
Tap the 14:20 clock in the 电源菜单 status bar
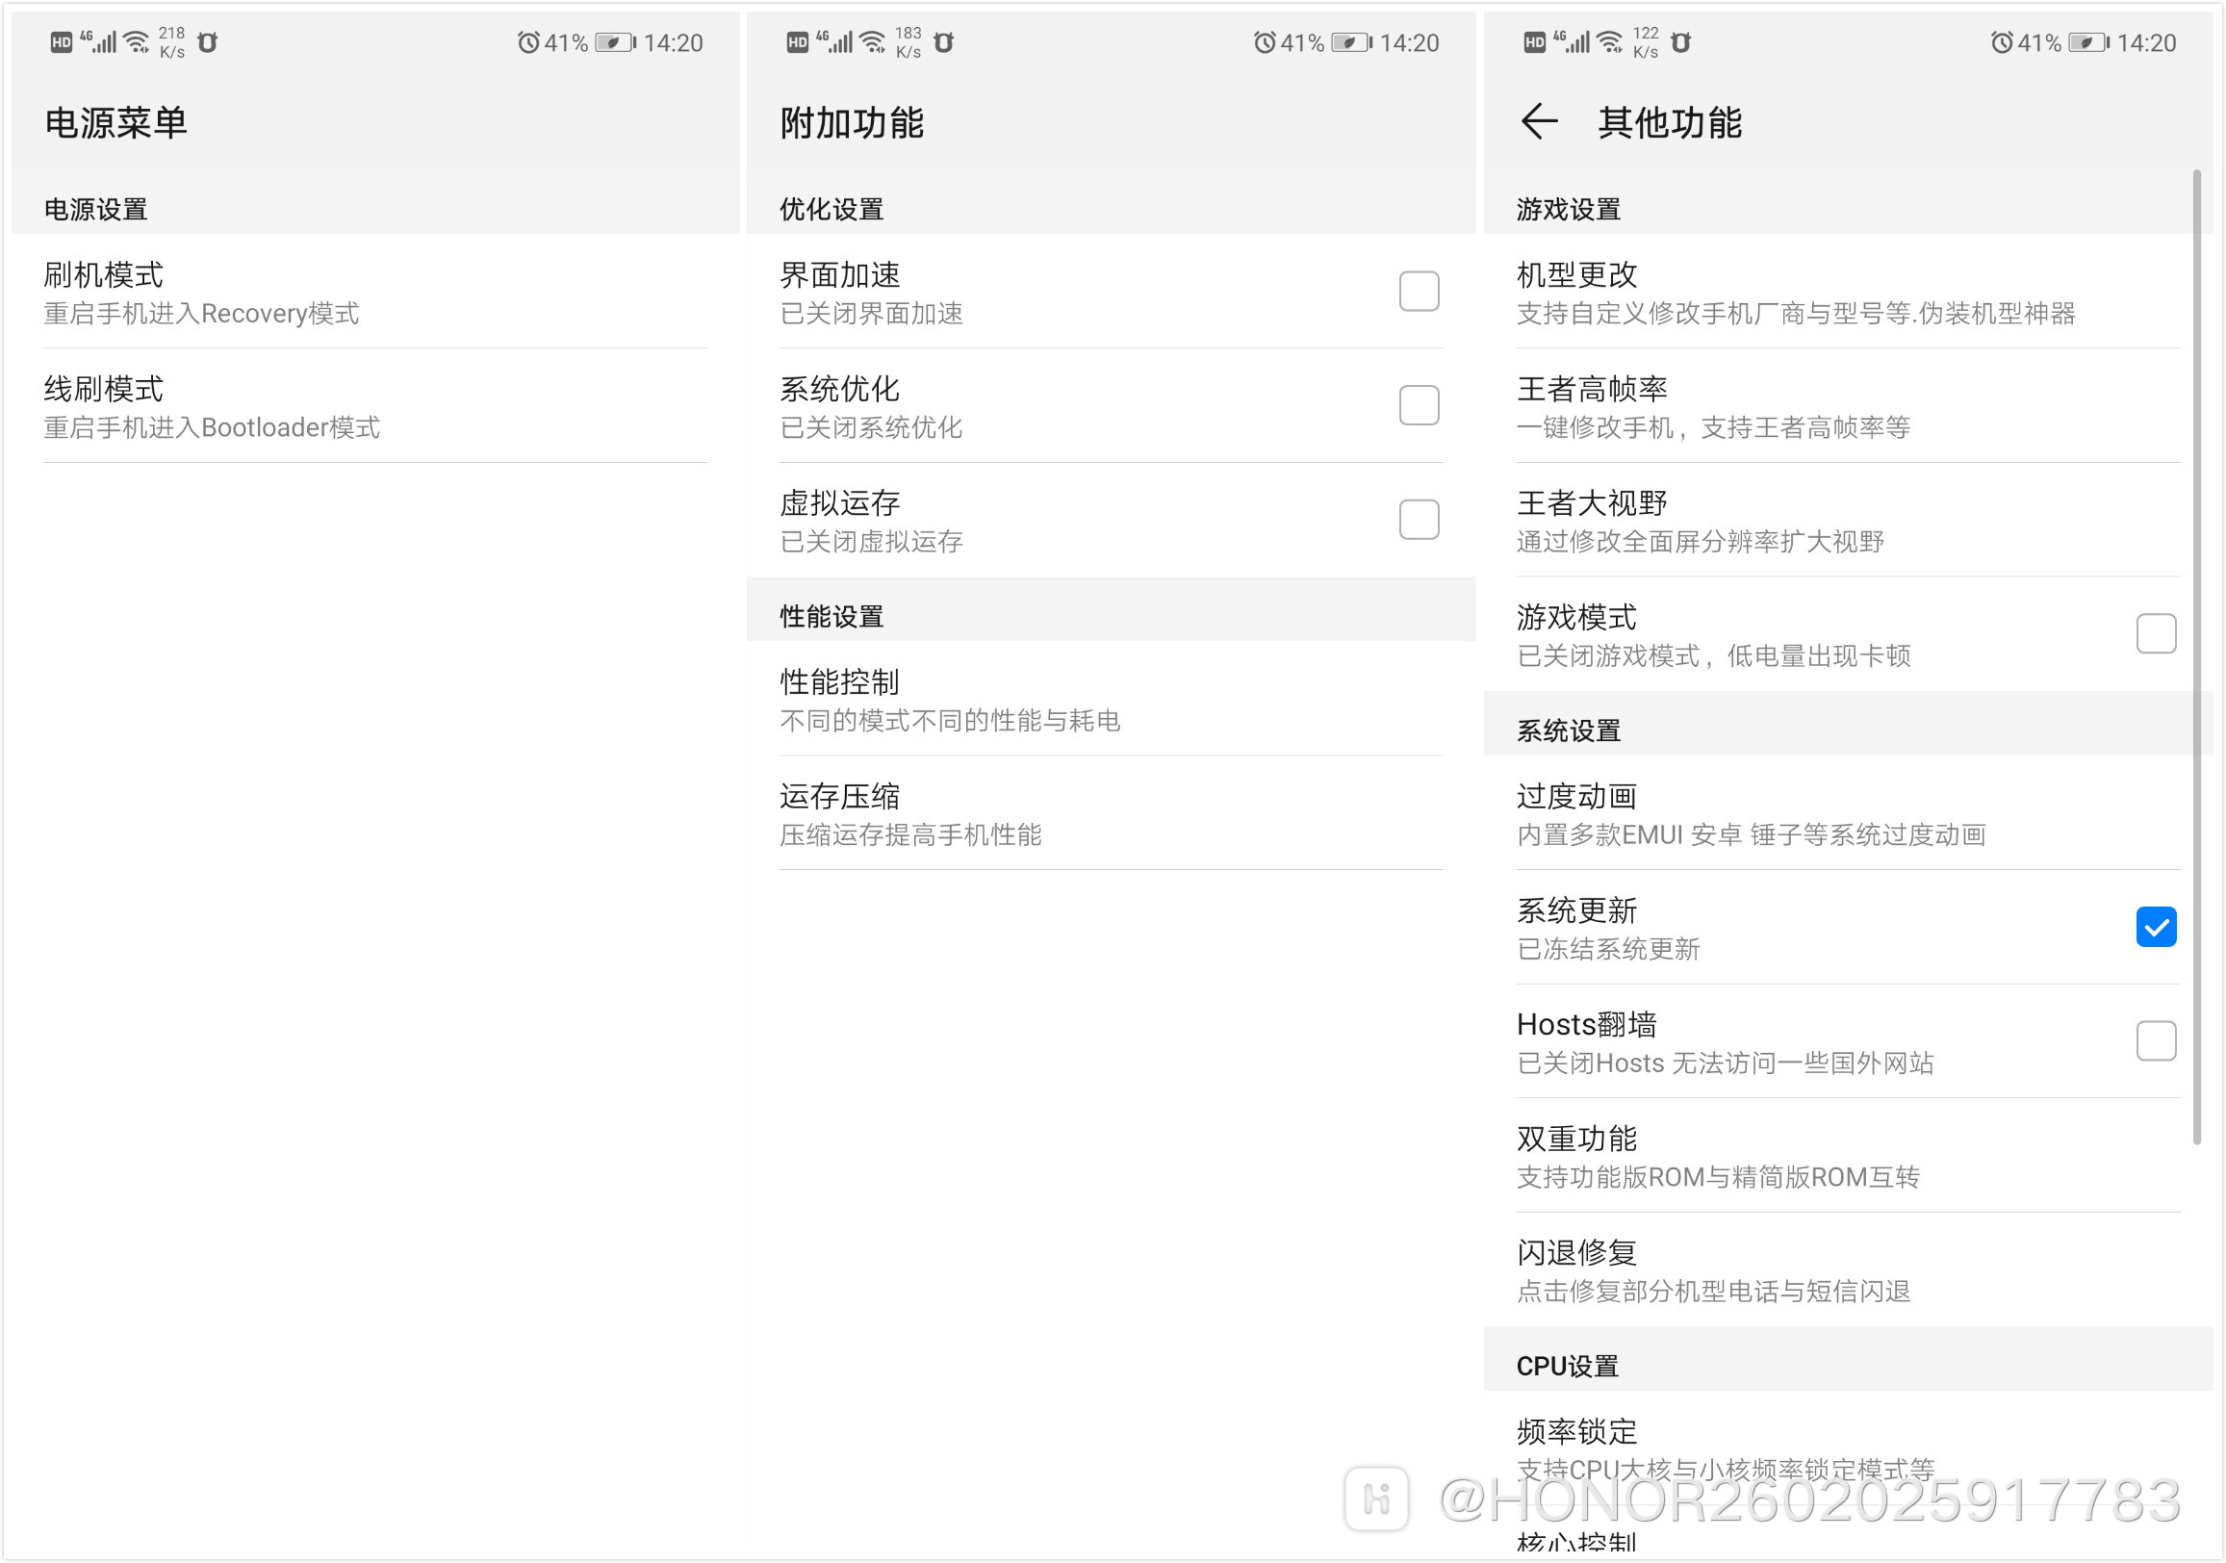(x=673, y=42)
